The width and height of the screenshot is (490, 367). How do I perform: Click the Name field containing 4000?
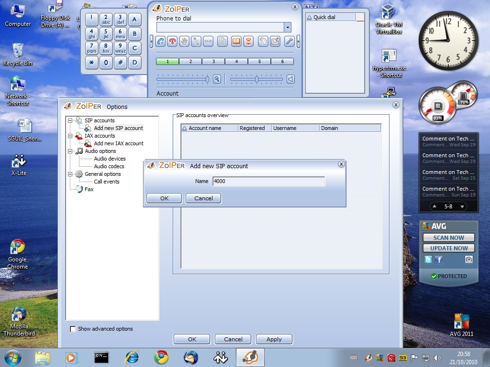(268, 182)
